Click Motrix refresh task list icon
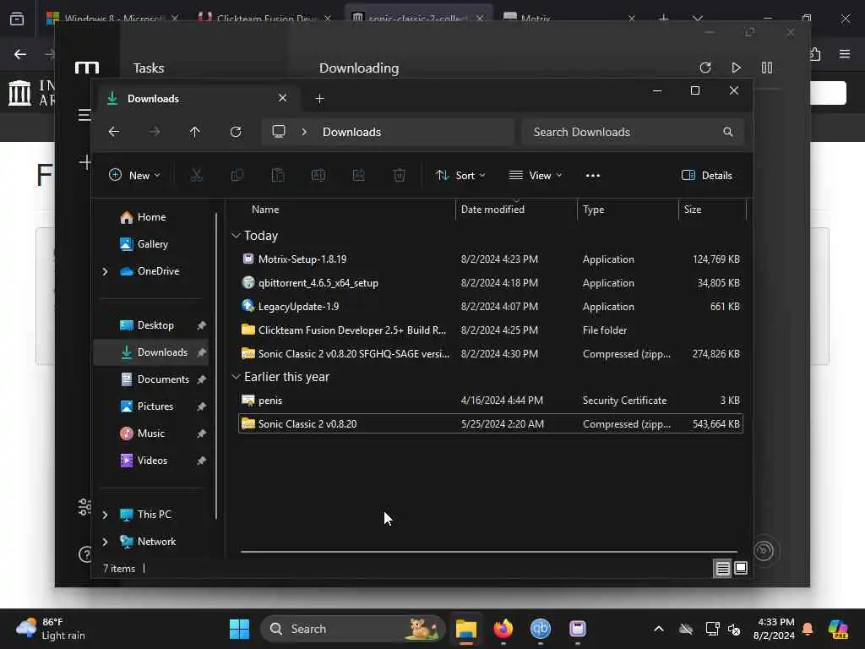The width and height of the screenshot is (865, 649). tap(705, 68)
